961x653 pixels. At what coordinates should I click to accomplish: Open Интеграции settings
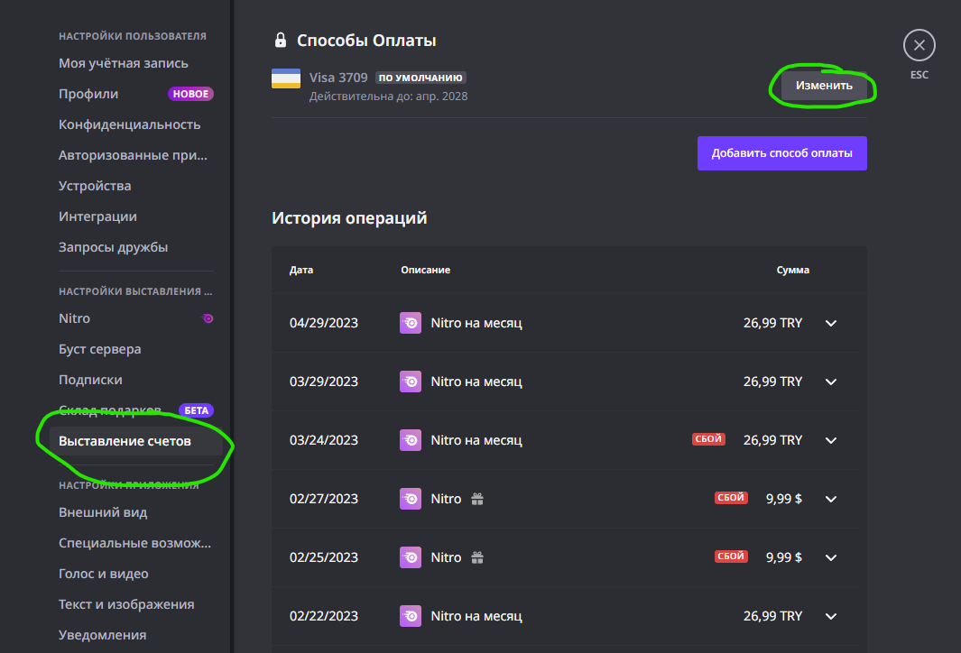(136, 216)
